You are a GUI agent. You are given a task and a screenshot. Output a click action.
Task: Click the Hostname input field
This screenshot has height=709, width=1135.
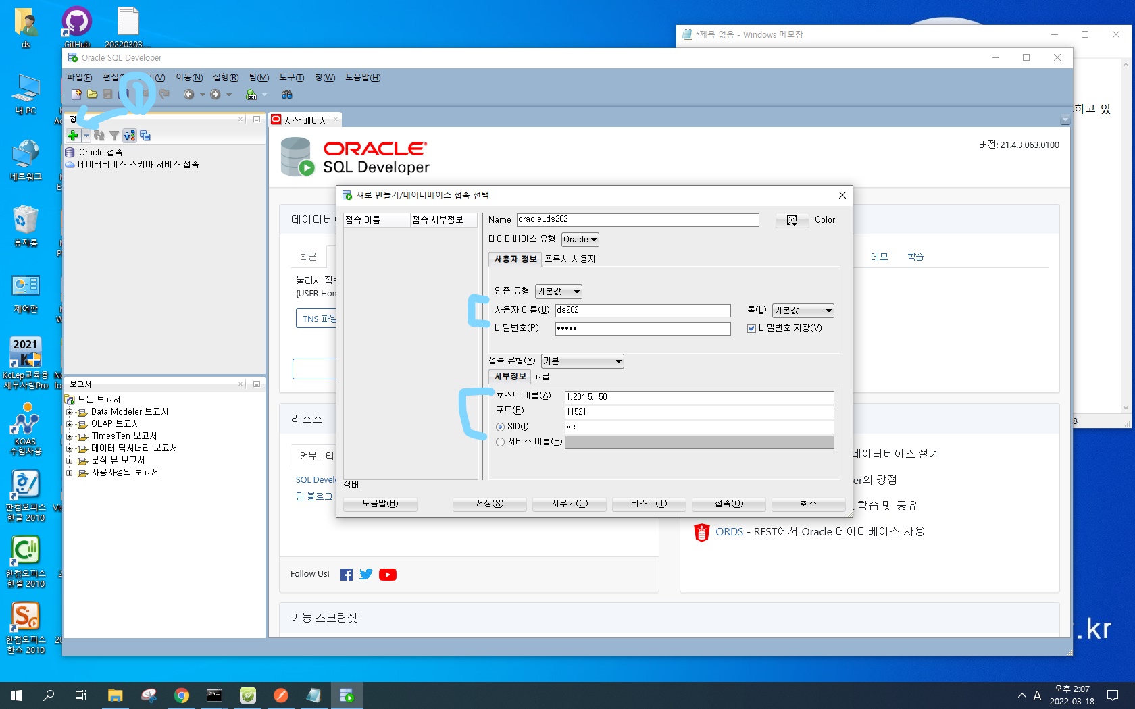(x=699, y=398)
